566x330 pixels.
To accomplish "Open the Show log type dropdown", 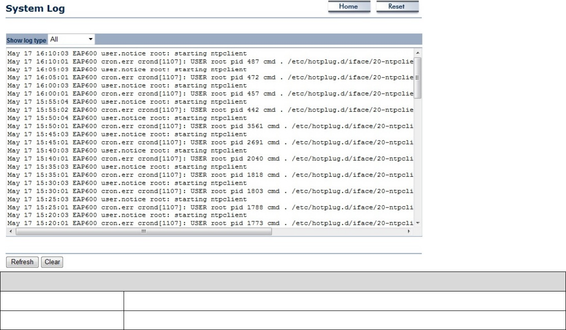I will tap(71, 39).
